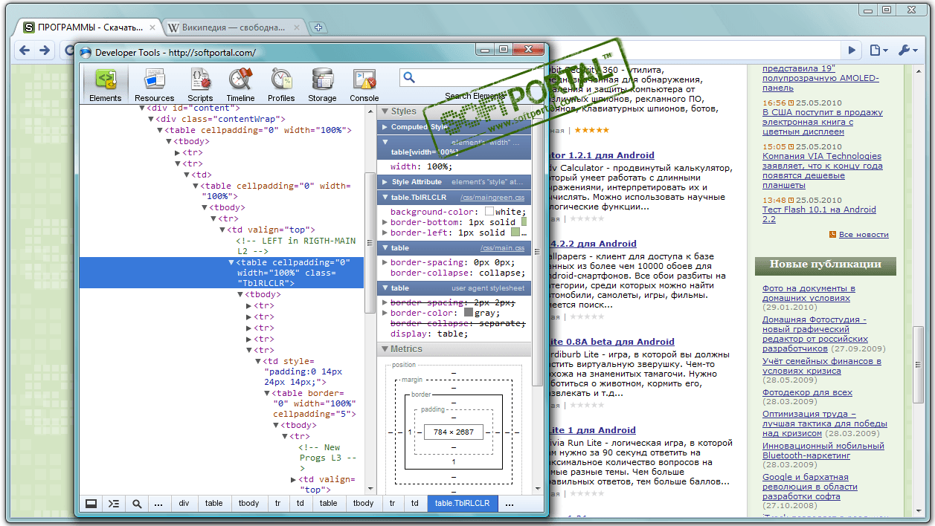Select the div breadcrumb
Screen dimensions: 935x526
pyautogui.click(x=184, y=503)
